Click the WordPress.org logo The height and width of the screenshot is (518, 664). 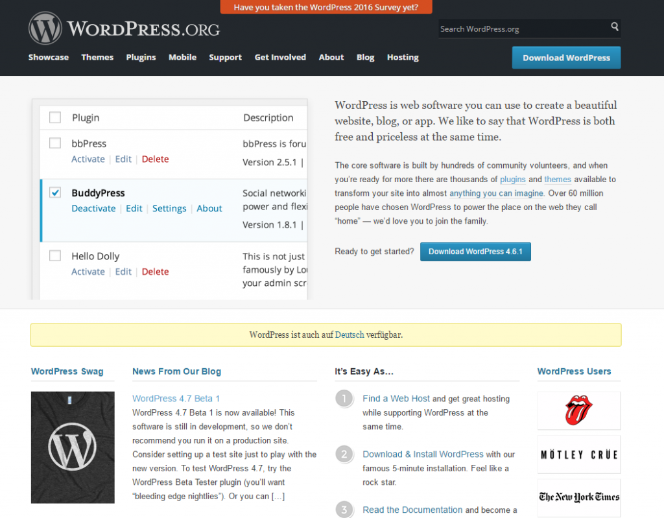tap(124, 29)
